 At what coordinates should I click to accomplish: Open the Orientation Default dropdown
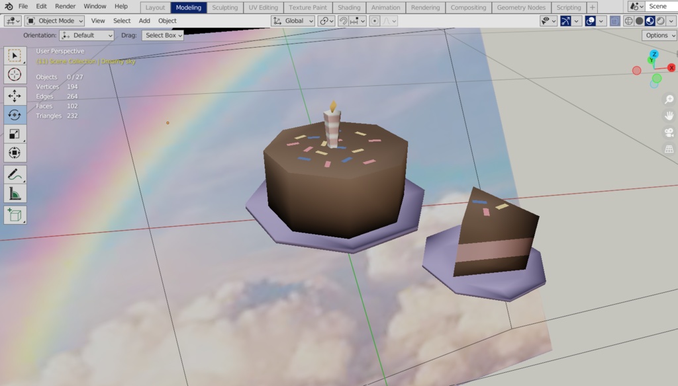(x=87, y=36)
